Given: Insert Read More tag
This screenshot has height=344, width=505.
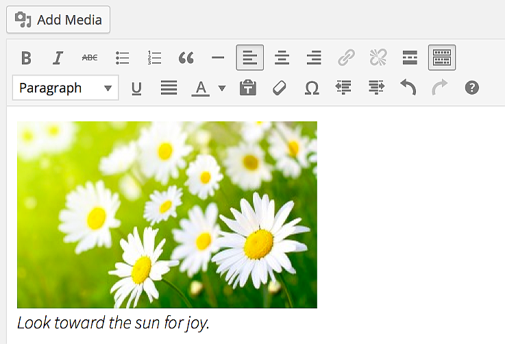Looking at the screenshot, I should pyautogui.click(x=410, y=58).
